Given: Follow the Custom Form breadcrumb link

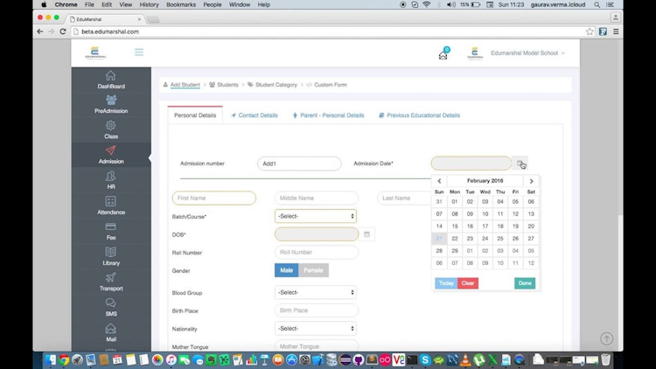Looking at the screenshot, I should [331, 85].
